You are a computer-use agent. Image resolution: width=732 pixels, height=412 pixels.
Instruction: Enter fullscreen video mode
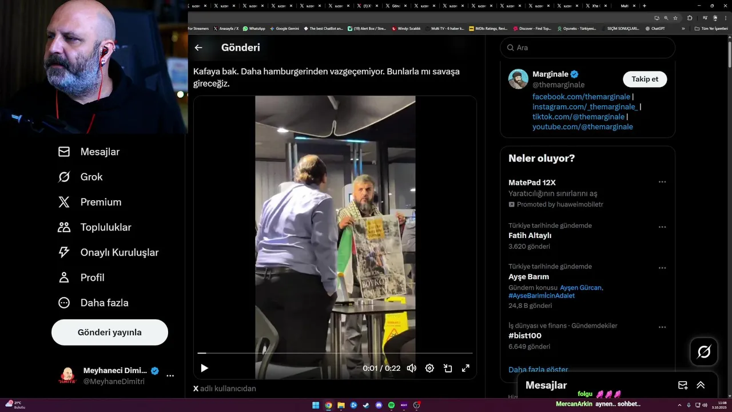[466, 368]
